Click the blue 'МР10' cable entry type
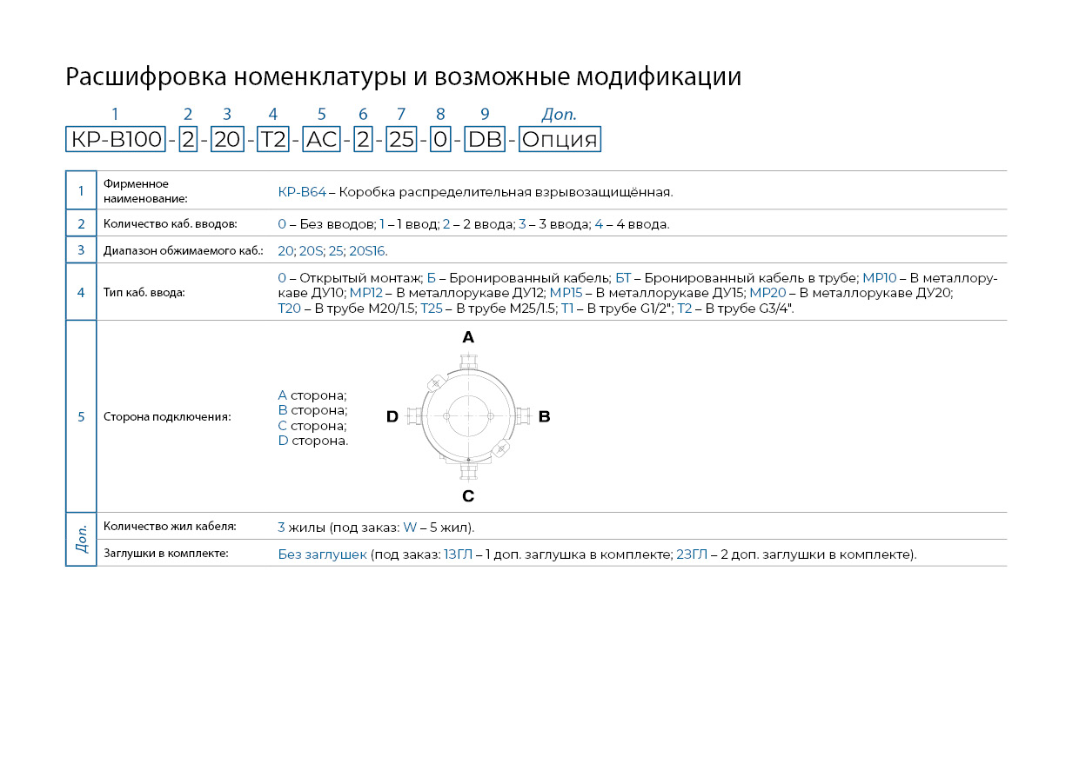The width and height of the screenshot is (1079, 770). point(879,278)
